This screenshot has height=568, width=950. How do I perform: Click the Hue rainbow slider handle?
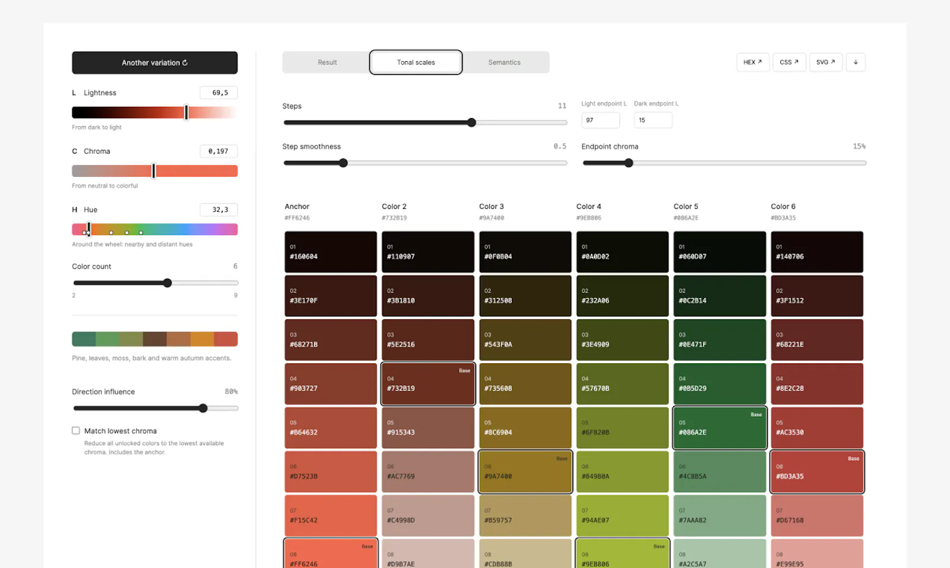(89, 229)
